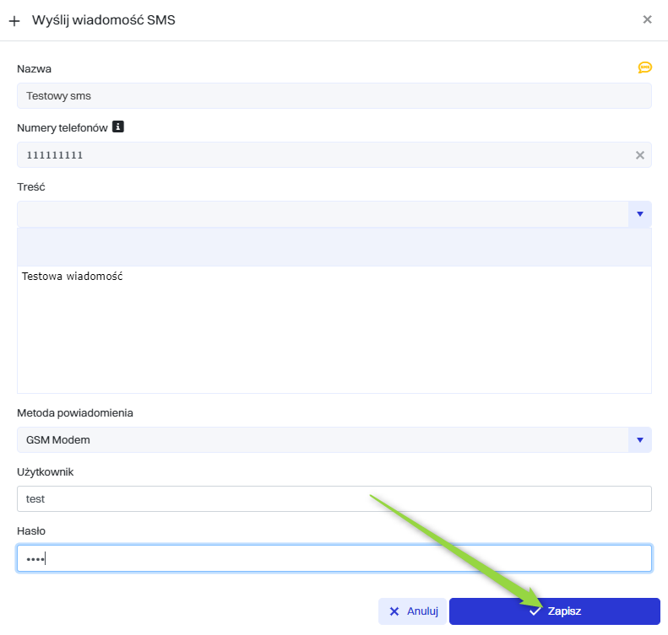668x635 pixels.
Task: Click the orange speech bubble icon
Action: point(644,67)
